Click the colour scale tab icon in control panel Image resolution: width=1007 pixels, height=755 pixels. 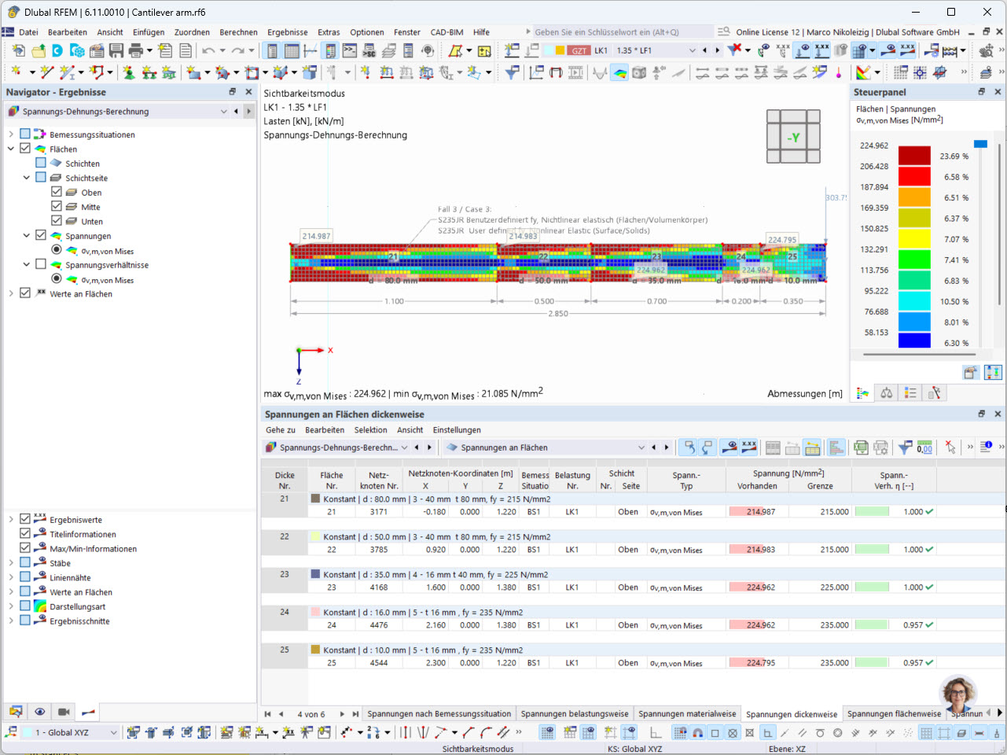[x=862, y=392]
